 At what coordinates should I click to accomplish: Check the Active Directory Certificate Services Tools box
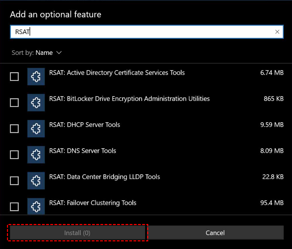14,76
